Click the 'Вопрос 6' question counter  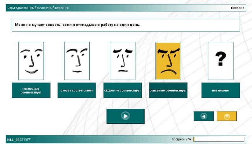point(237,8)
